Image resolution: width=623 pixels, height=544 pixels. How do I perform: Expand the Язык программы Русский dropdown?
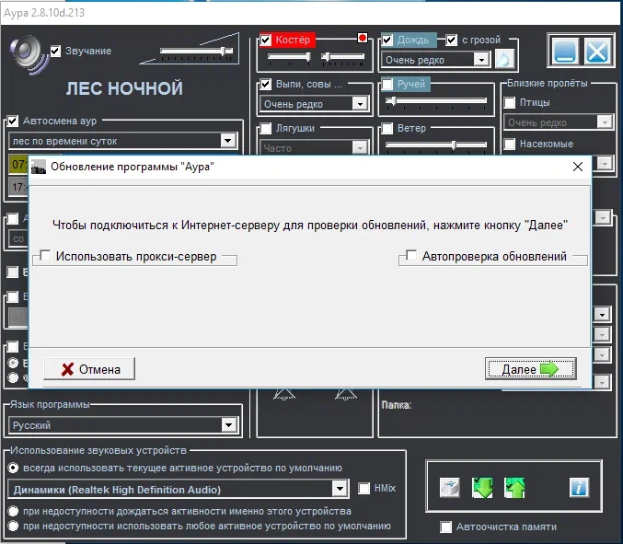(x=229, y=425)
